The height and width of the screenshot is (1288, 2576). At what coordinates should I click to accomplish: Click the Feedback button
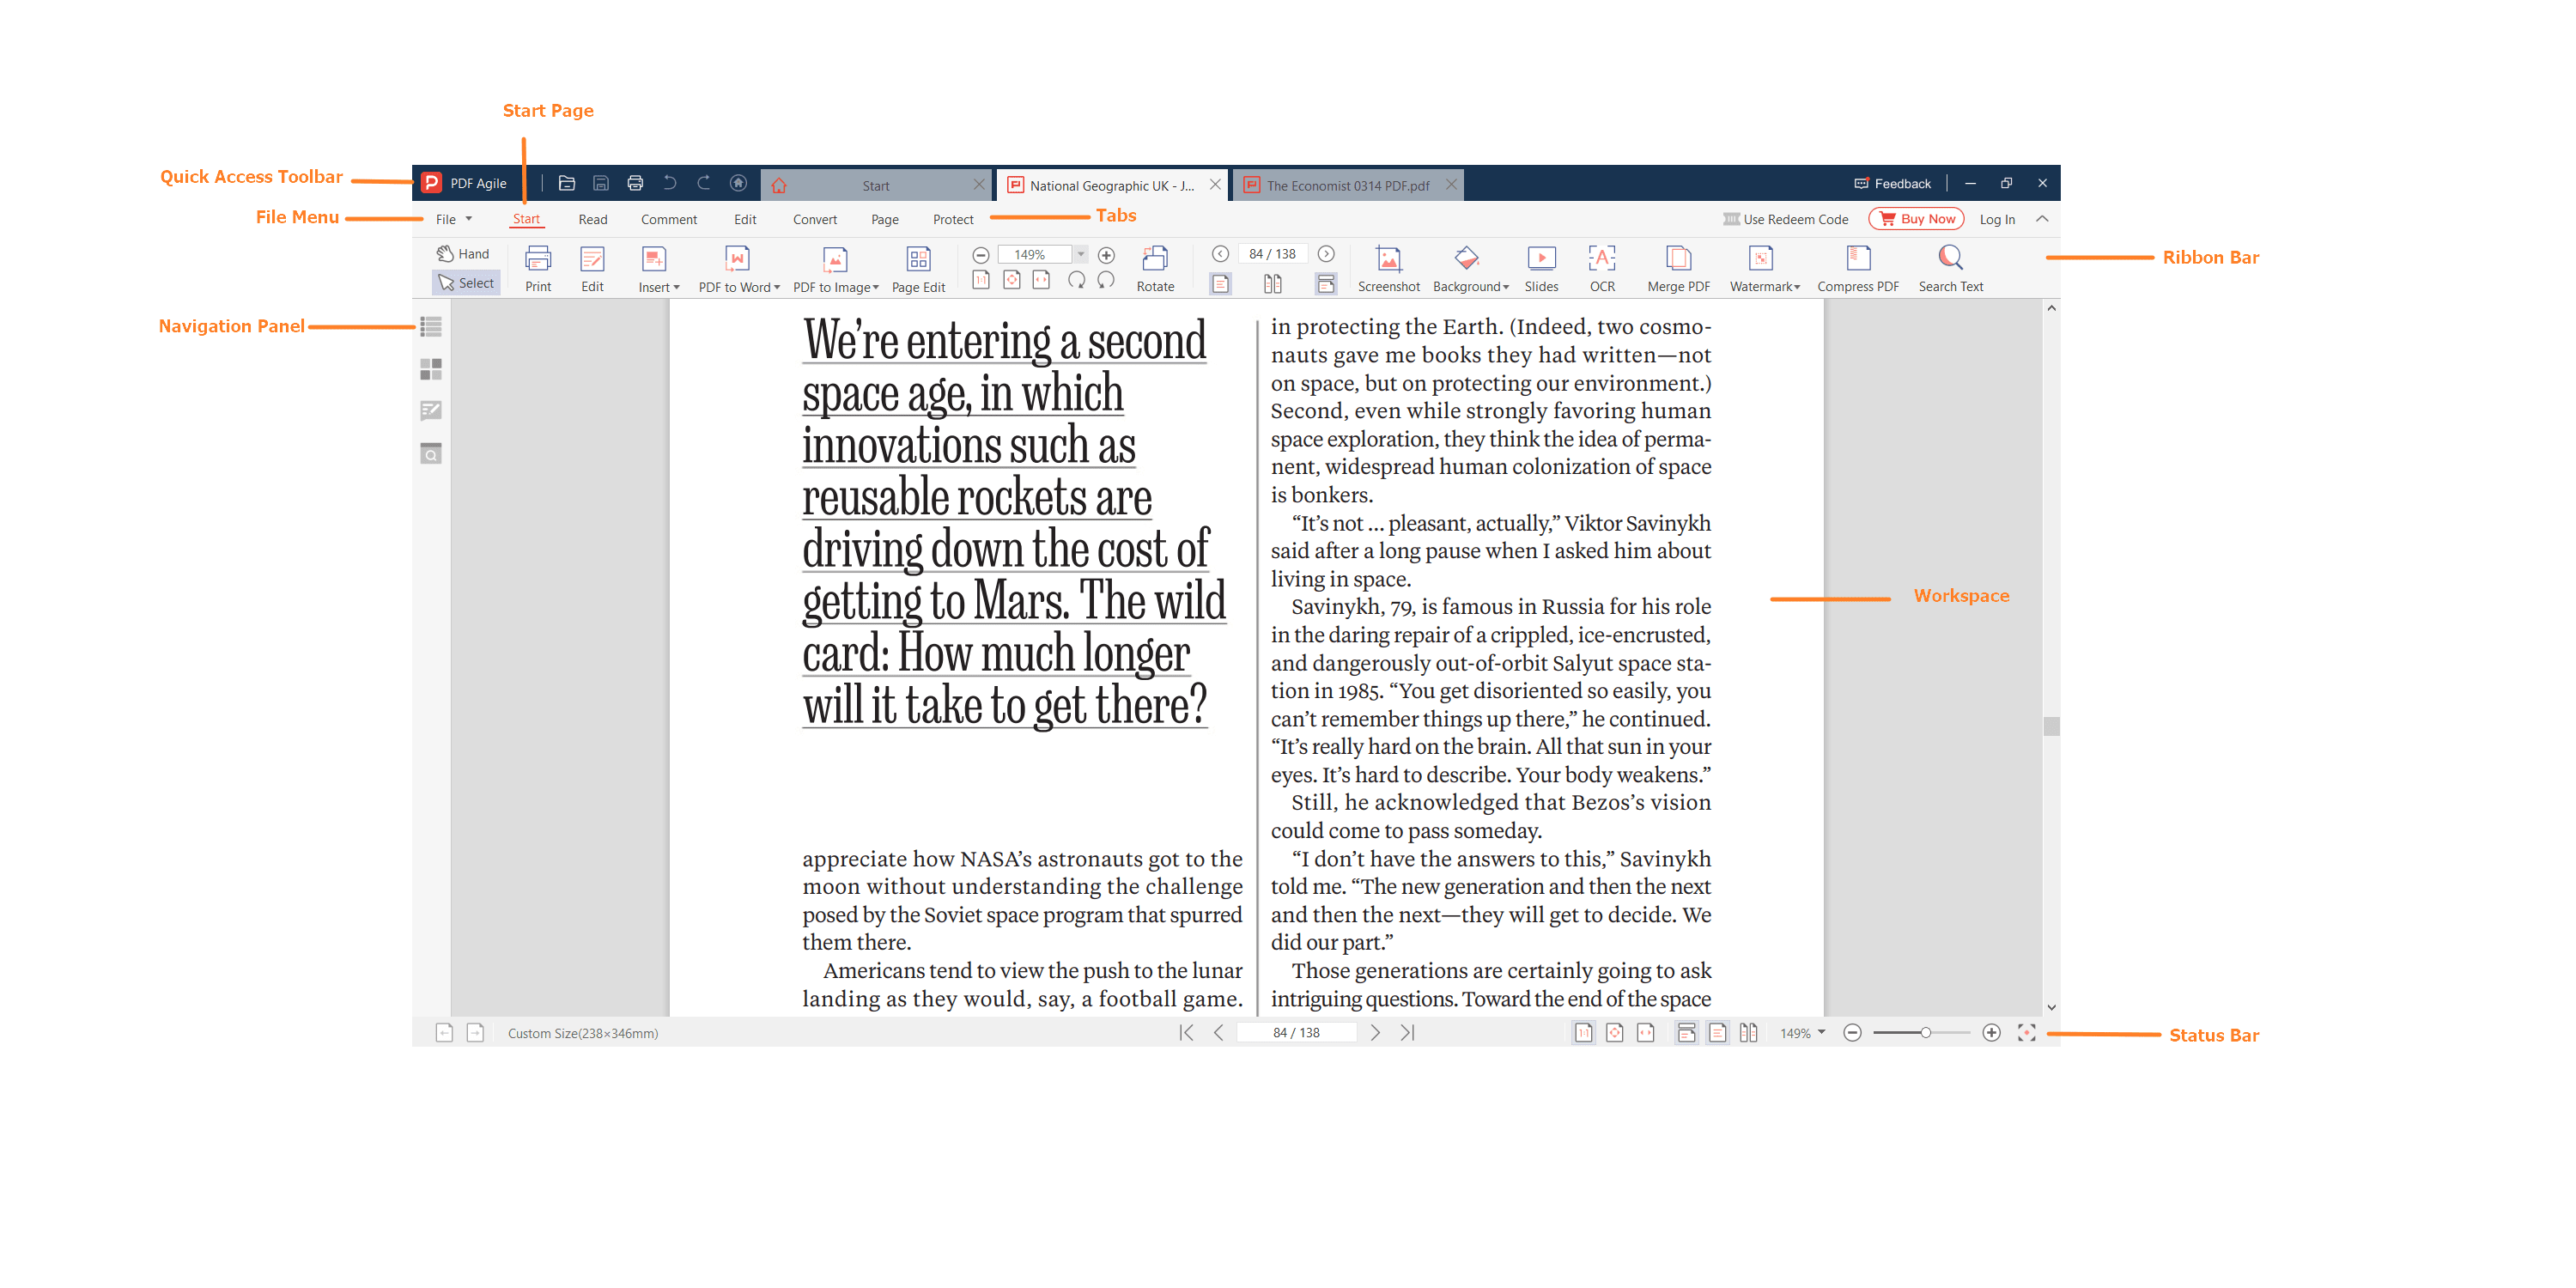pyautogui.click(x=1892, y=184)
